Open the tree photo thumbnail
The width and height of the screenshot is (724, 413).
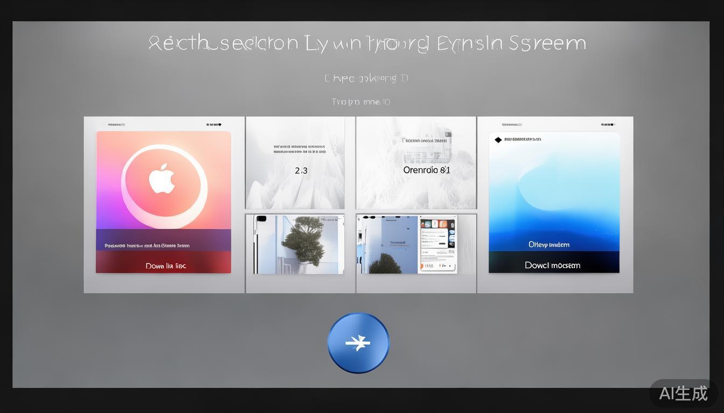(x=300, y=245)
